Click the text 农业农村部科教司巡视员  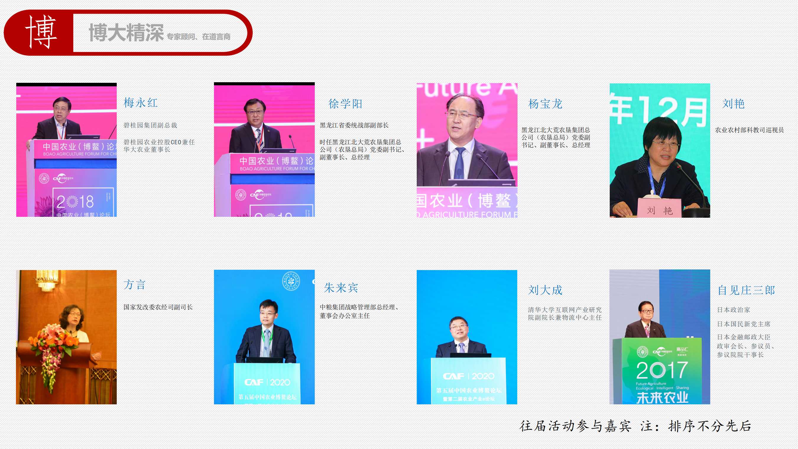749,130
